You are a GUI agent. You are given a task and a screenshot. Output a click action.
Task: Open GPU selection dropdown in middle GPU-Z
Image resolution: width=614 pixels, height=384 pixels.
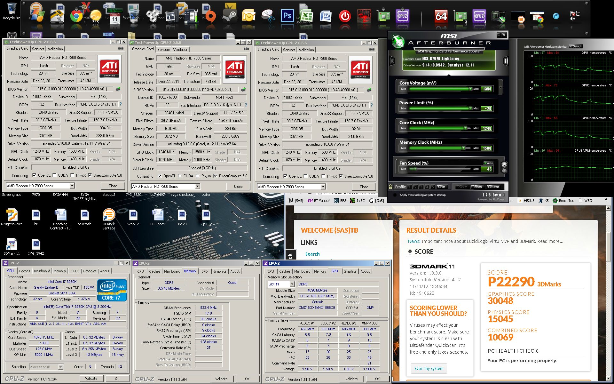click(x=197, y=186)
